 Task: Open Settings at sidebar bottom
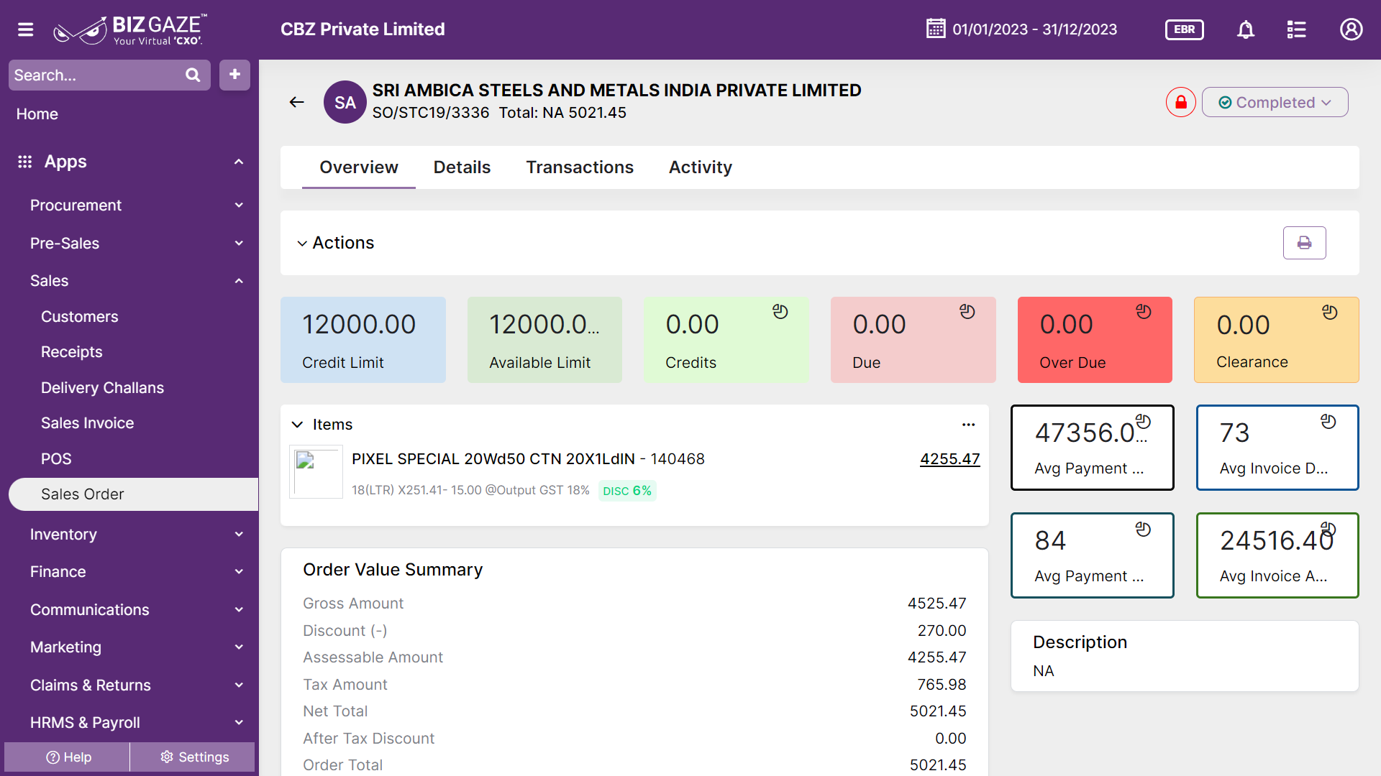[193, 757]
